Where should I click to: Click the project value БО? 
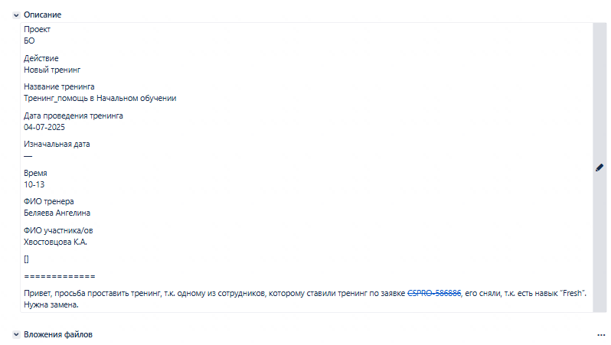[x=29, y=41]
